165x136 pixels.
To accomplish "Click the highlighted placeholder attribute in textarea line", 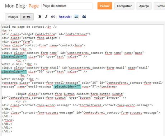I will (67, 86).
